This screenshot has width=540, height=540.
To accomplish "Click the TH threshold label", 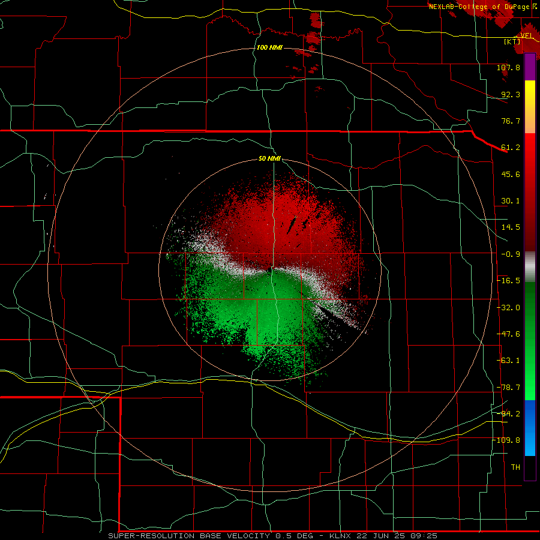I will click(515, 467).
